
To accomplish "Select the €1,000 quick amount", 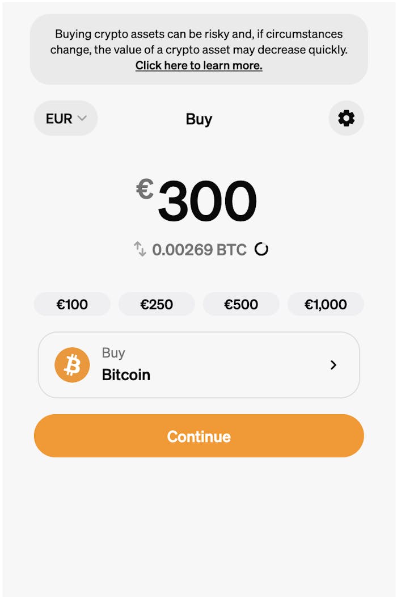I will (326, 304).
